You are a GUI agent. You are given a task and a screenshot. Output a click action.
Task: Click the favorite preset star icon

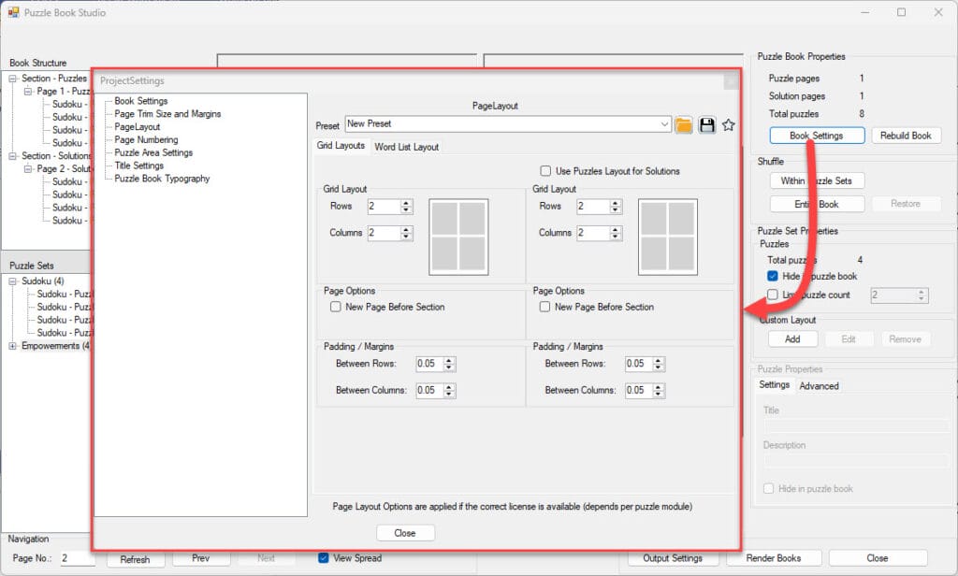[x=729, y=125]
